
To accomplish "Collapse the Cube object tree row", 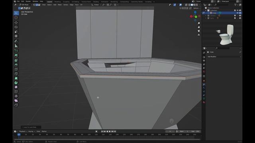I will [208, 13].
